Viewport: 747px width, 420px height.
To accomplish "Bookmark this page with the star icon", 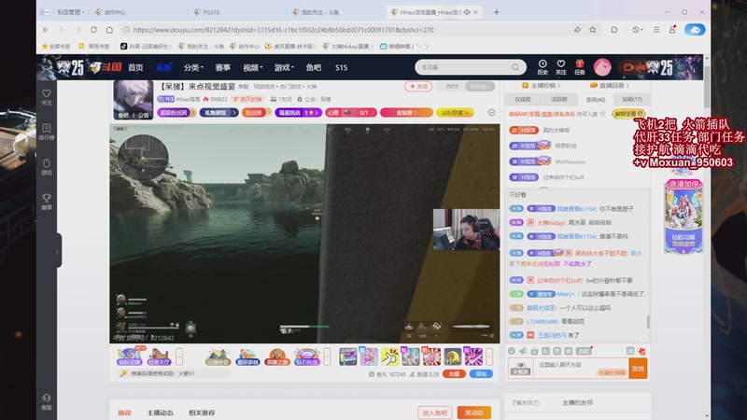I will coord(592,30).
